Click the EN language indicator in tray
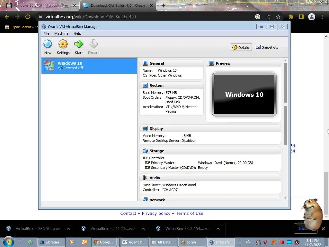 click(x=248, y=242)
